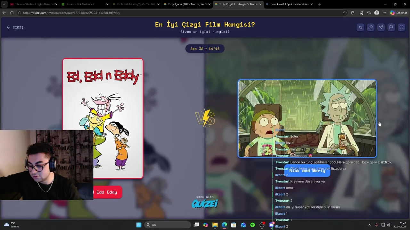
Task: Click the blue Rick and Morty label button
Action: click(307, 171)
